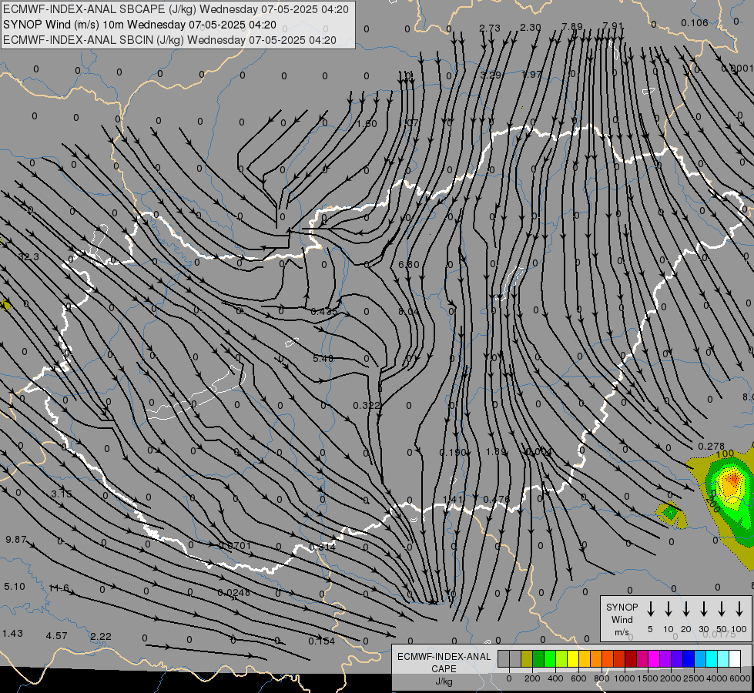754x693 pixels.
Task: Click the 32.3 value on the map
Action: pos(28,257)
